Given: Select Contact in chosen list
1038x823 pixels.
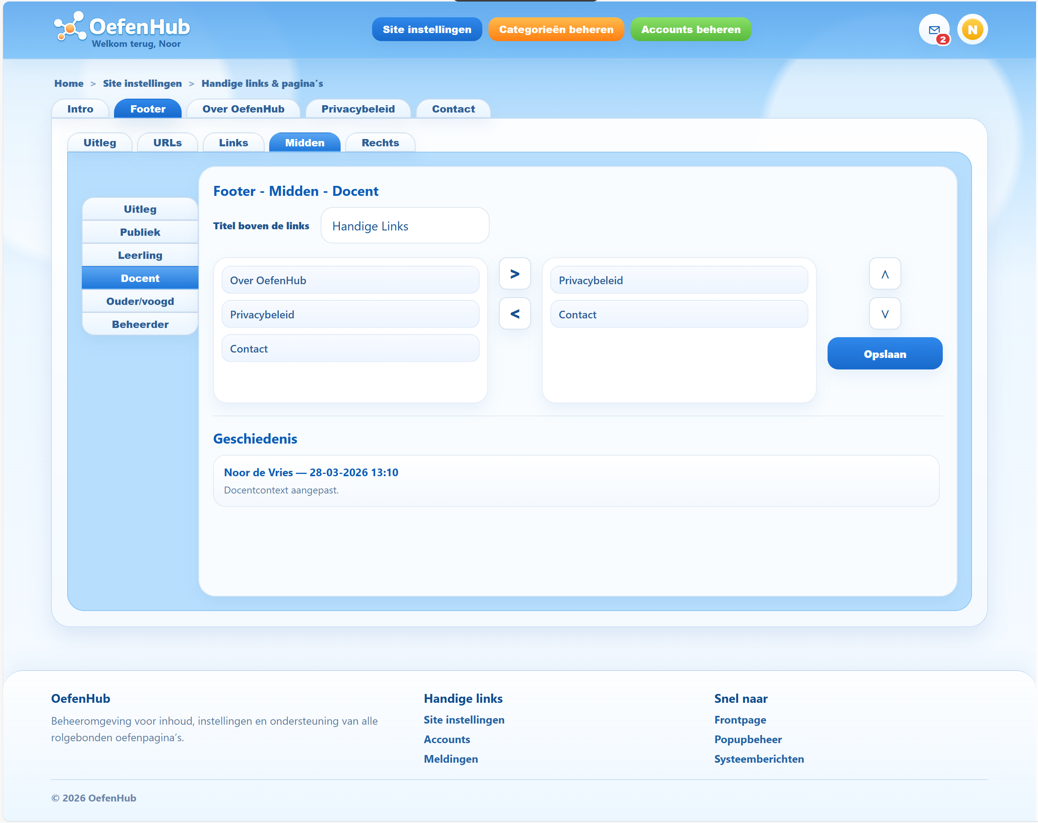Looking at the screenshot, I should tap(679, 315).
